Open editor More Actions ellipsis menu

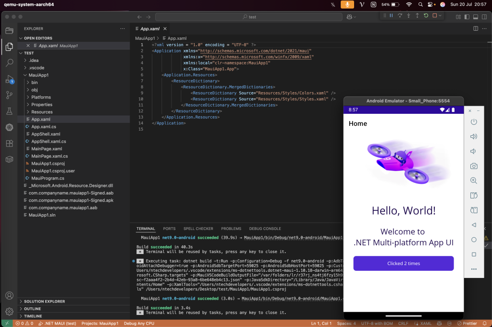484,28
